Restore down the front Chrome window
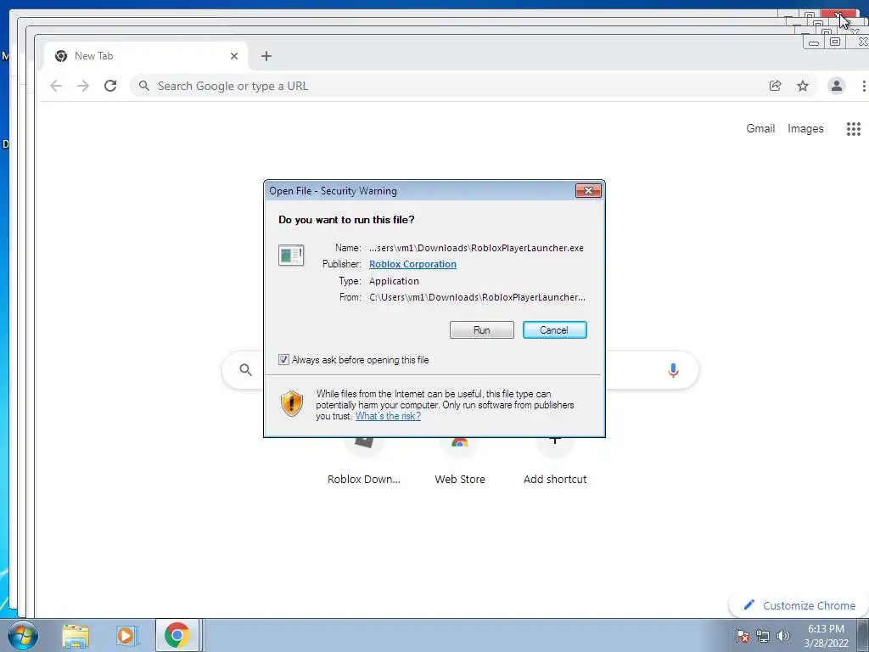The height and width of the screenshot is (652, 869). (835, 42)
